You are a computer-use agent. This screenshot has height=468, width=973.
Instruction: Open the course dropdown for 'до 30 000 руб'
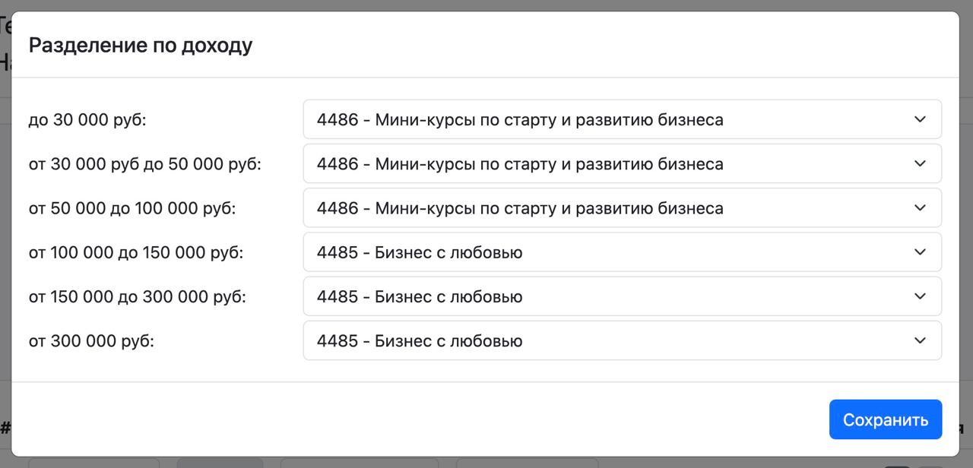click(x=623, y=119)
